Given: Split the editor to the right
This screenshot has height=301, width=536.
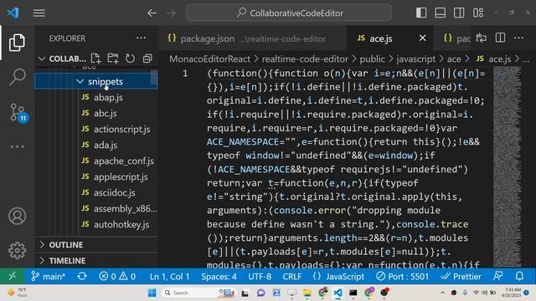Looking at the screenshot, I should (500, 38).
